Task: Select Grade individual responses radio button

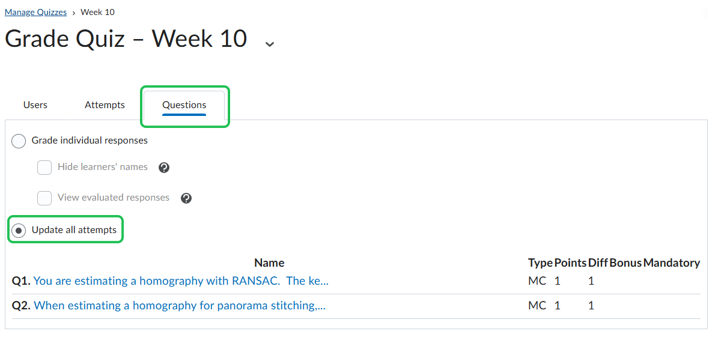Action: (19, 141)
